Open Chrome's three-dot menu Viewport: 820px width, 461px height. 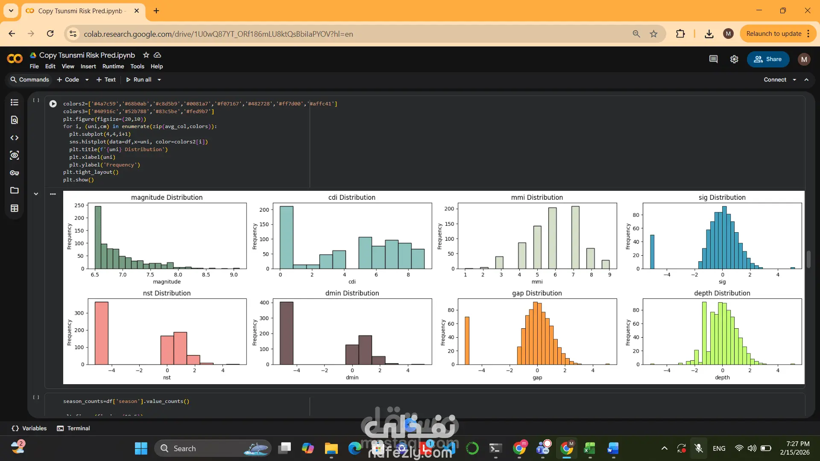pos(808,34)
